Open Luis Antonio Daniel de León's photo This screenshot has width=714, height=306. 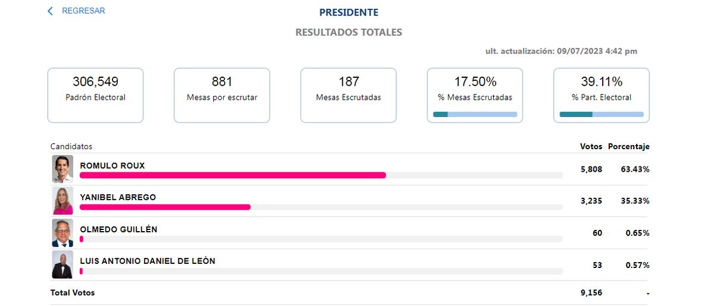62,265
